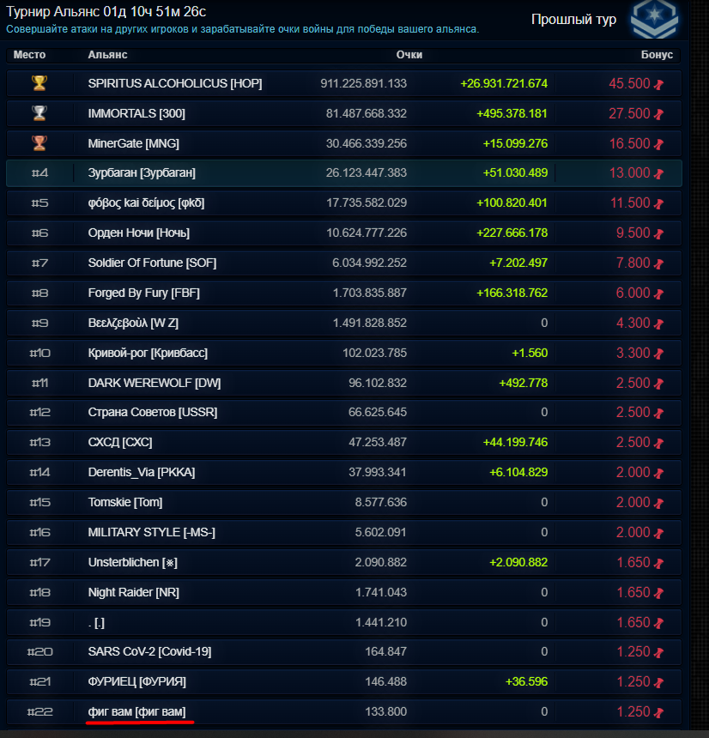Open the SARS CoV-2 [Covid-19] alliance
Viewport: 709px width, 738px height.
tap(149, 652)
